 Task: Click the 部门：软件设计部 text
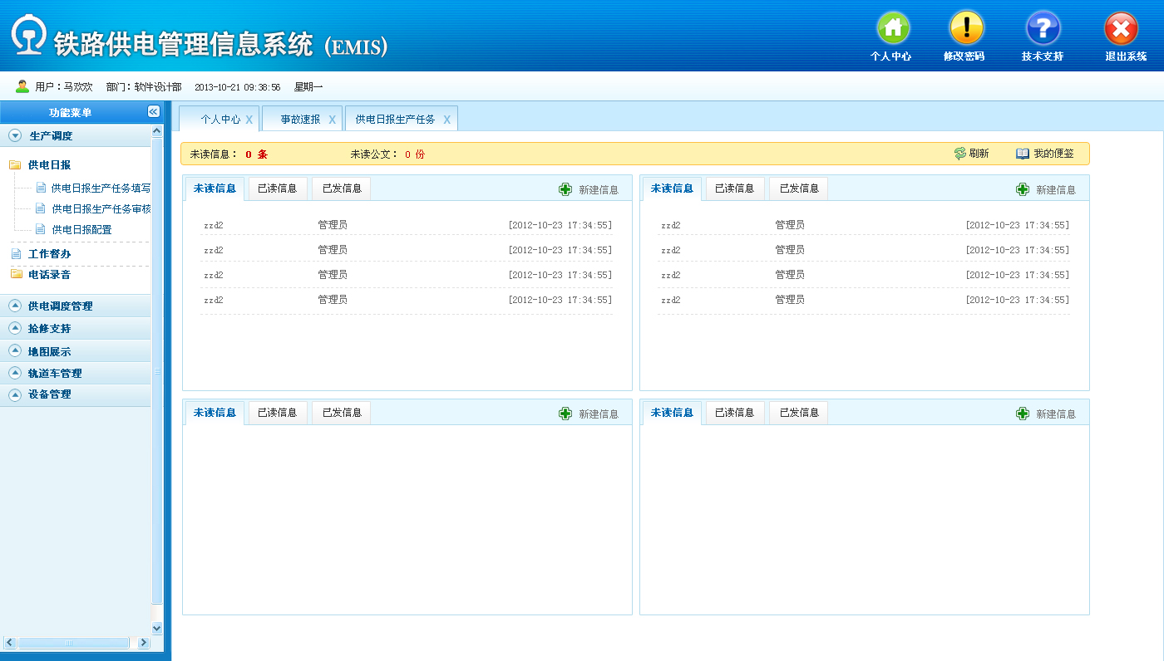point(144,86)
